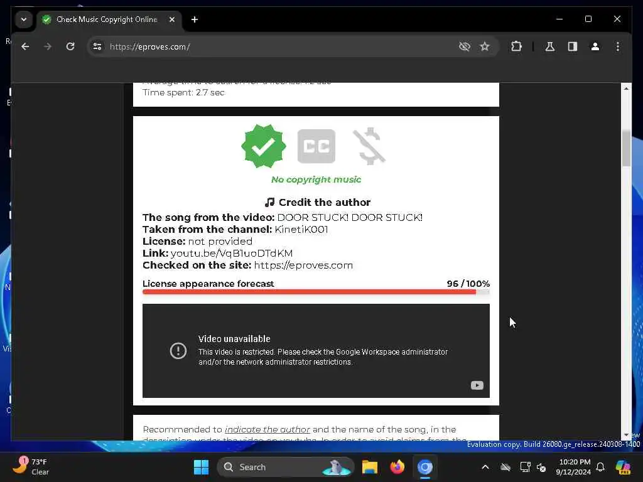Screen dimensions: 643x482
Task: Switch to Chromium taskbar app
Action: tap(425, 467)
